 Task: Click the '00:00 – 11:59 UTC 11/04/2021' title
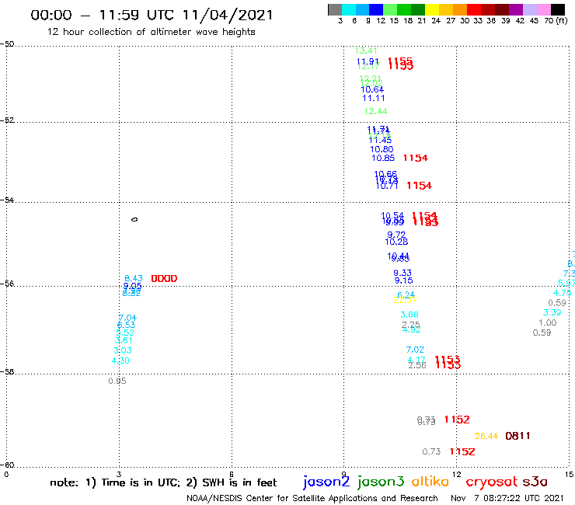point(152,15)
